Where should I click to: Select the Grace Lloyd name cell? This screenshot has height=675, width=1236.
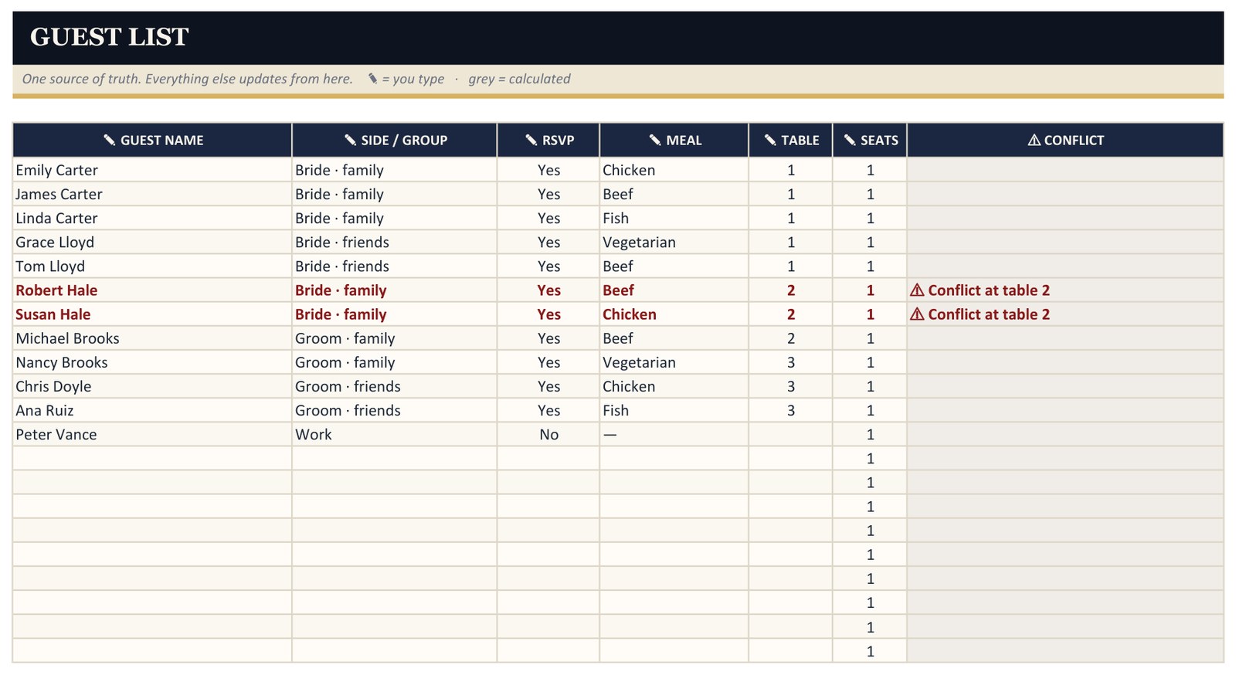point(152,242)
